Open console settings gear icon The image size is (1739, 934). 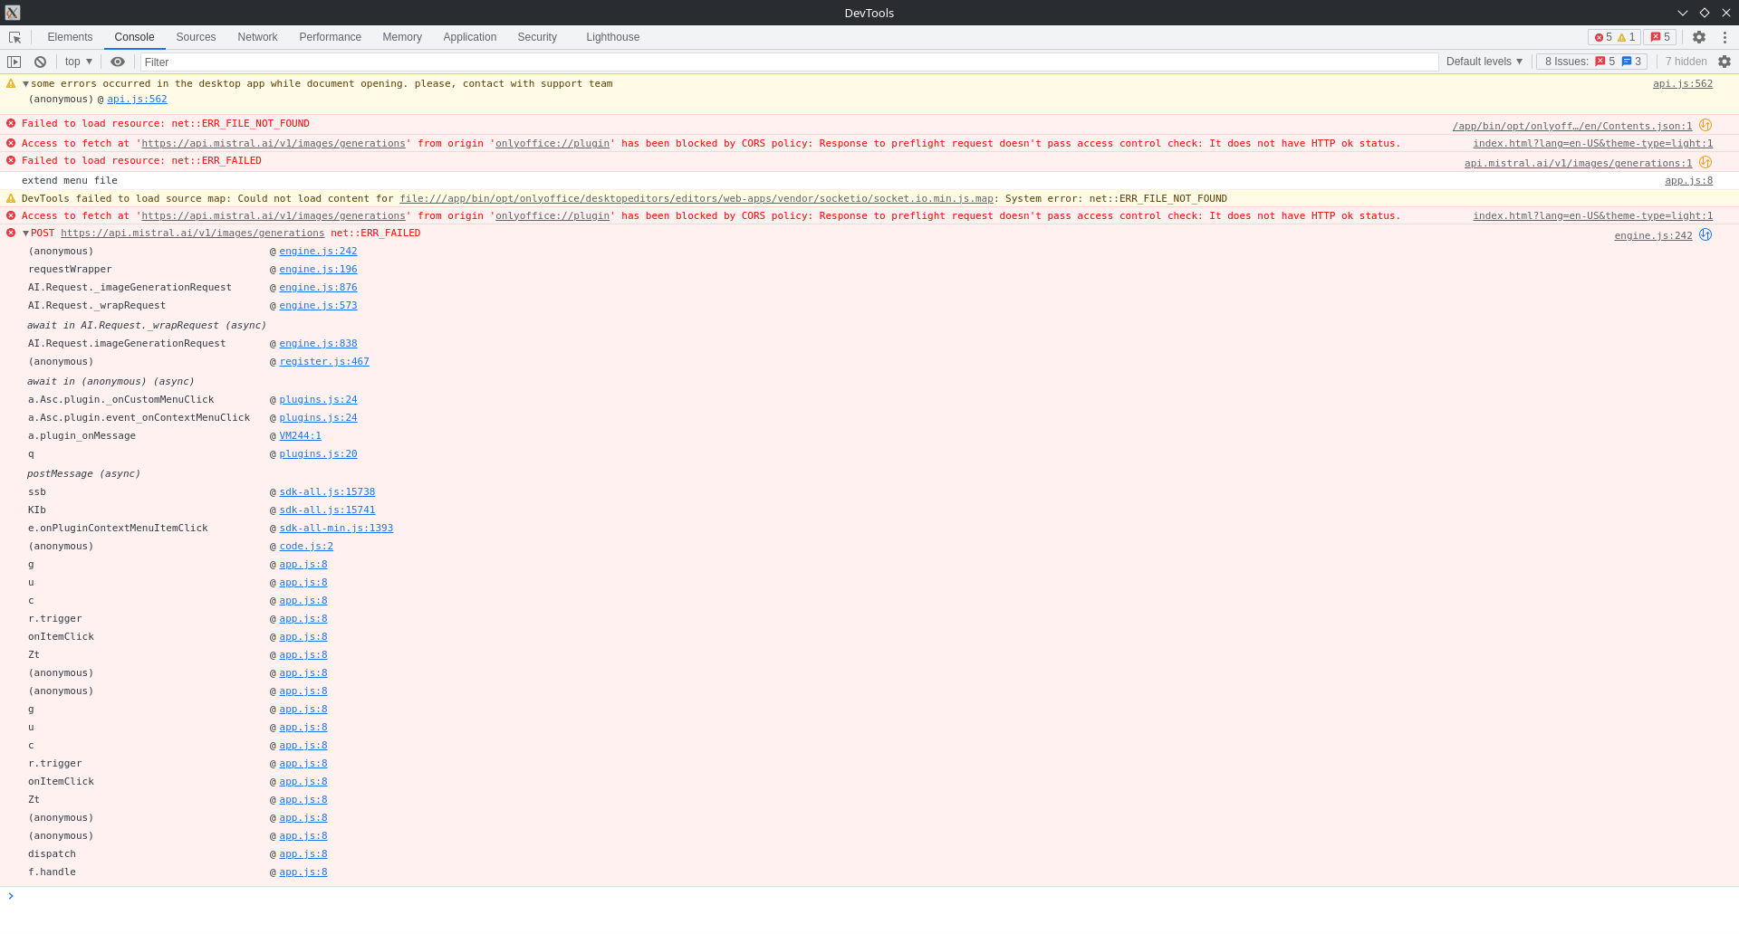tap(1724, 62)
